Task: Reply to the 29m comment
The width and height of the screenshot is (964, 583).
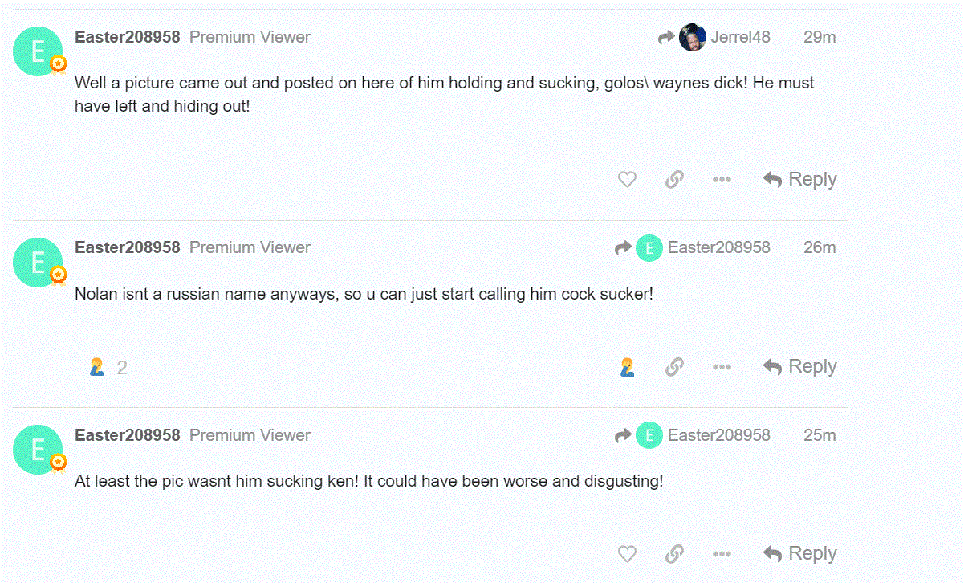Action: pyautogui.click(x=800, y=180)
